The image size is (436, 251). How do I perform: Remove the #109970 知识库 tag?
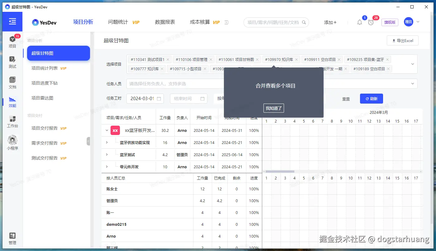[x=296, y=59]
